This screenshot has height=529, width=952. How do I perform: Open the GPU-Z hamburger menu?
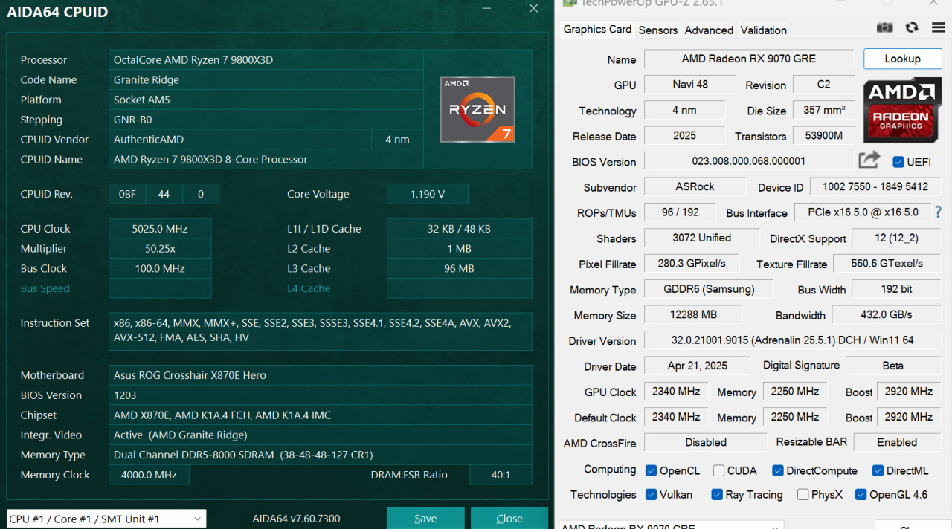[x=939, y=27]
